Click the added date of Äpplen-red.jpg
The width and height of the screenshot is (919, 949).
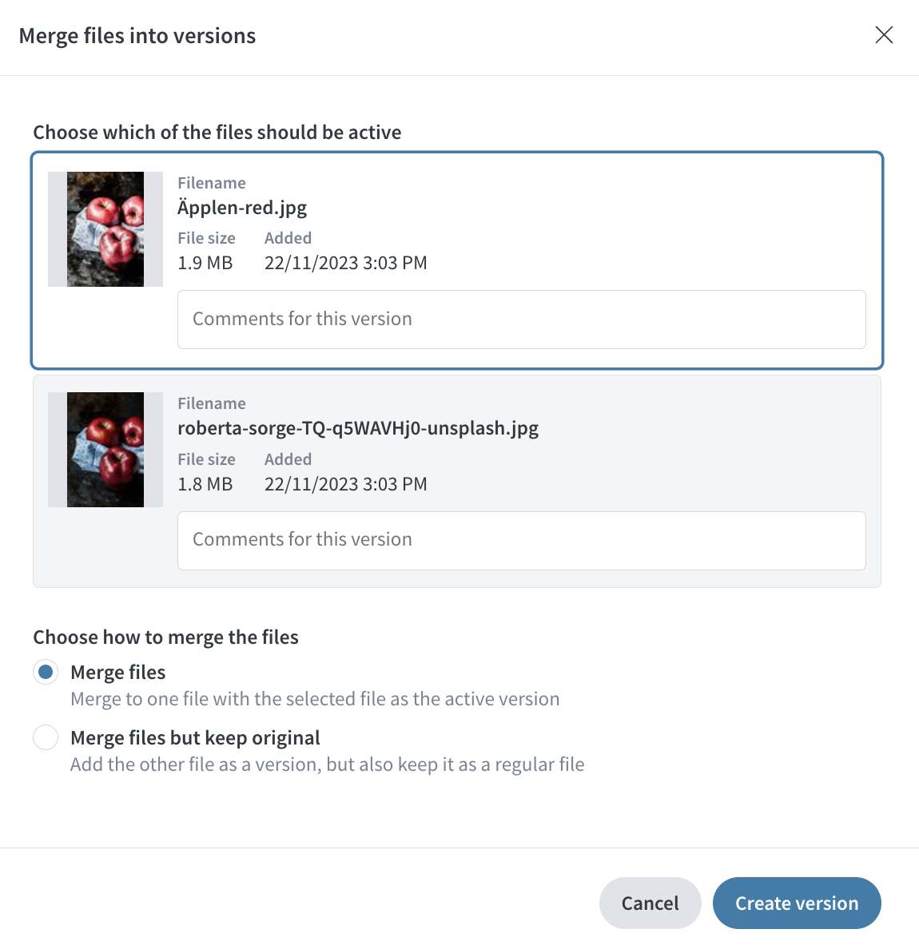(x=346, y=263)
